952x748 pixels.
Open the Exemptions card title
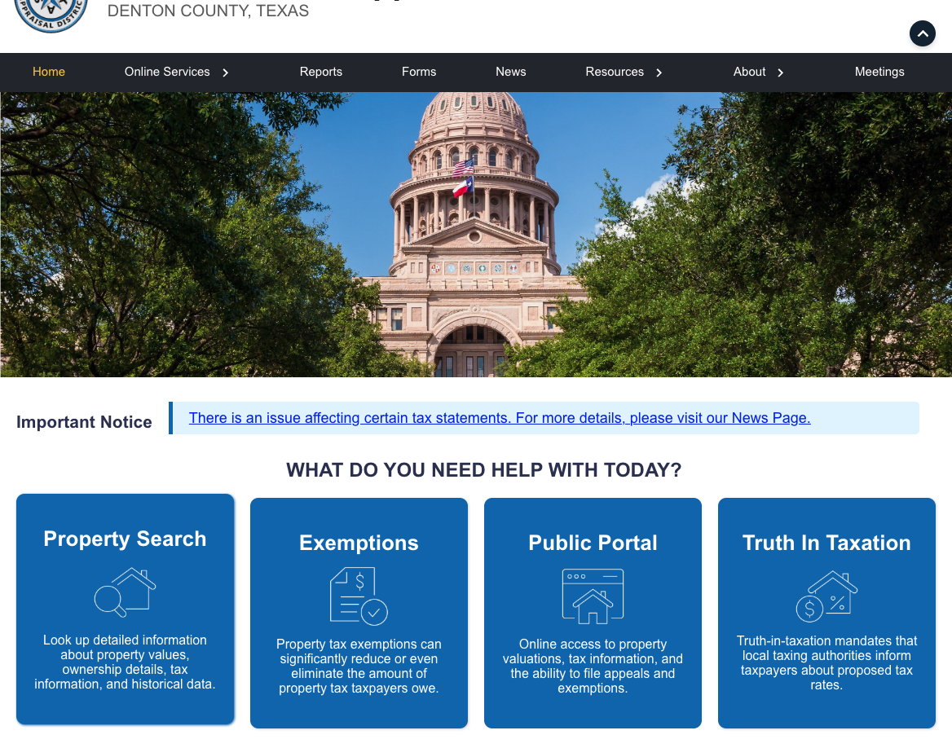359,543
